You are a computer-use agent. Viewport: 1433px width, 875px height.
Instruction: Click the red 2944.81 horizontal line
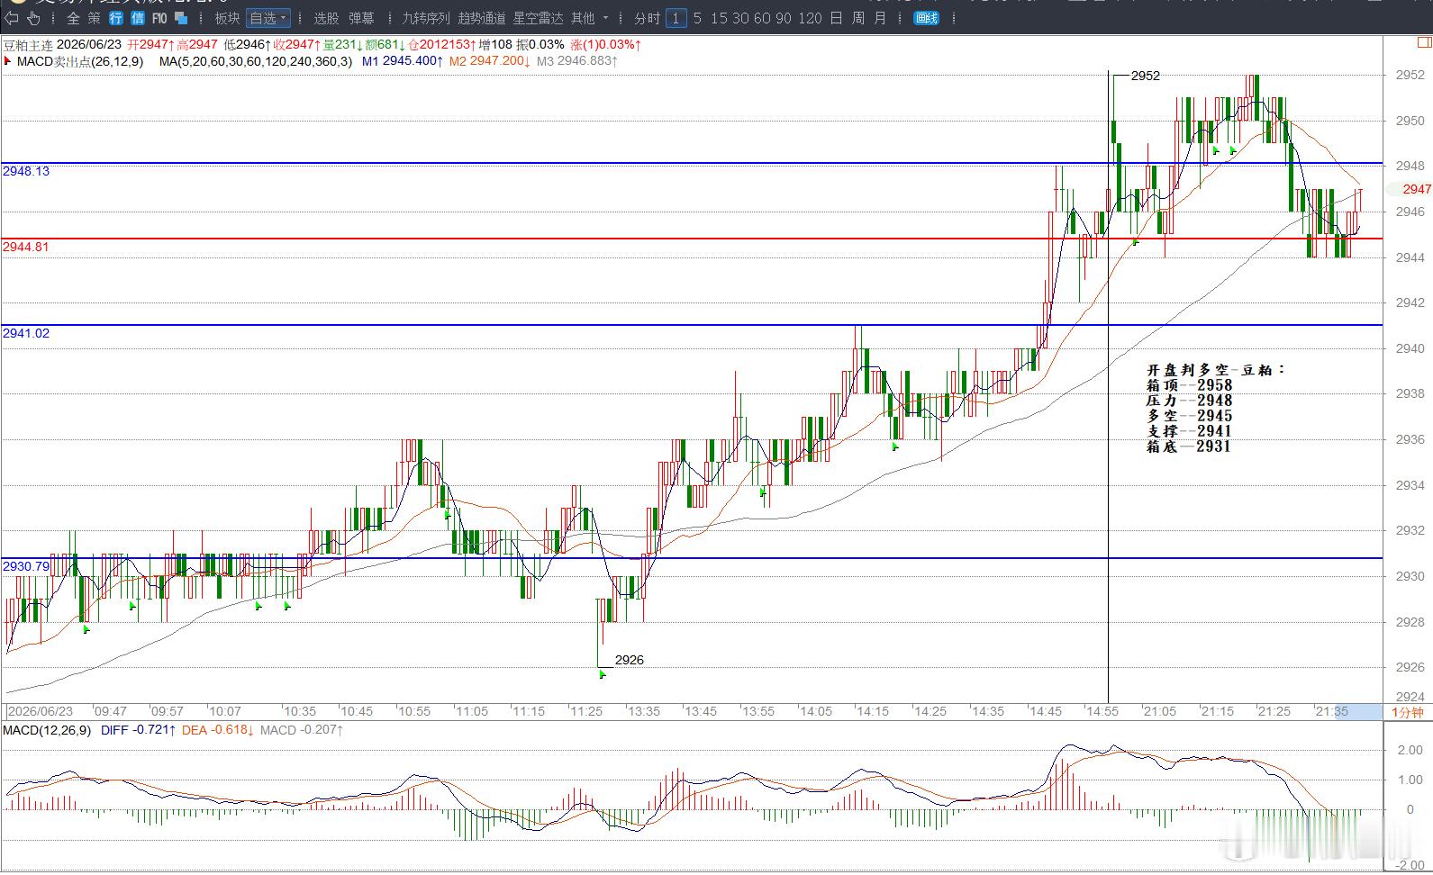692,239
